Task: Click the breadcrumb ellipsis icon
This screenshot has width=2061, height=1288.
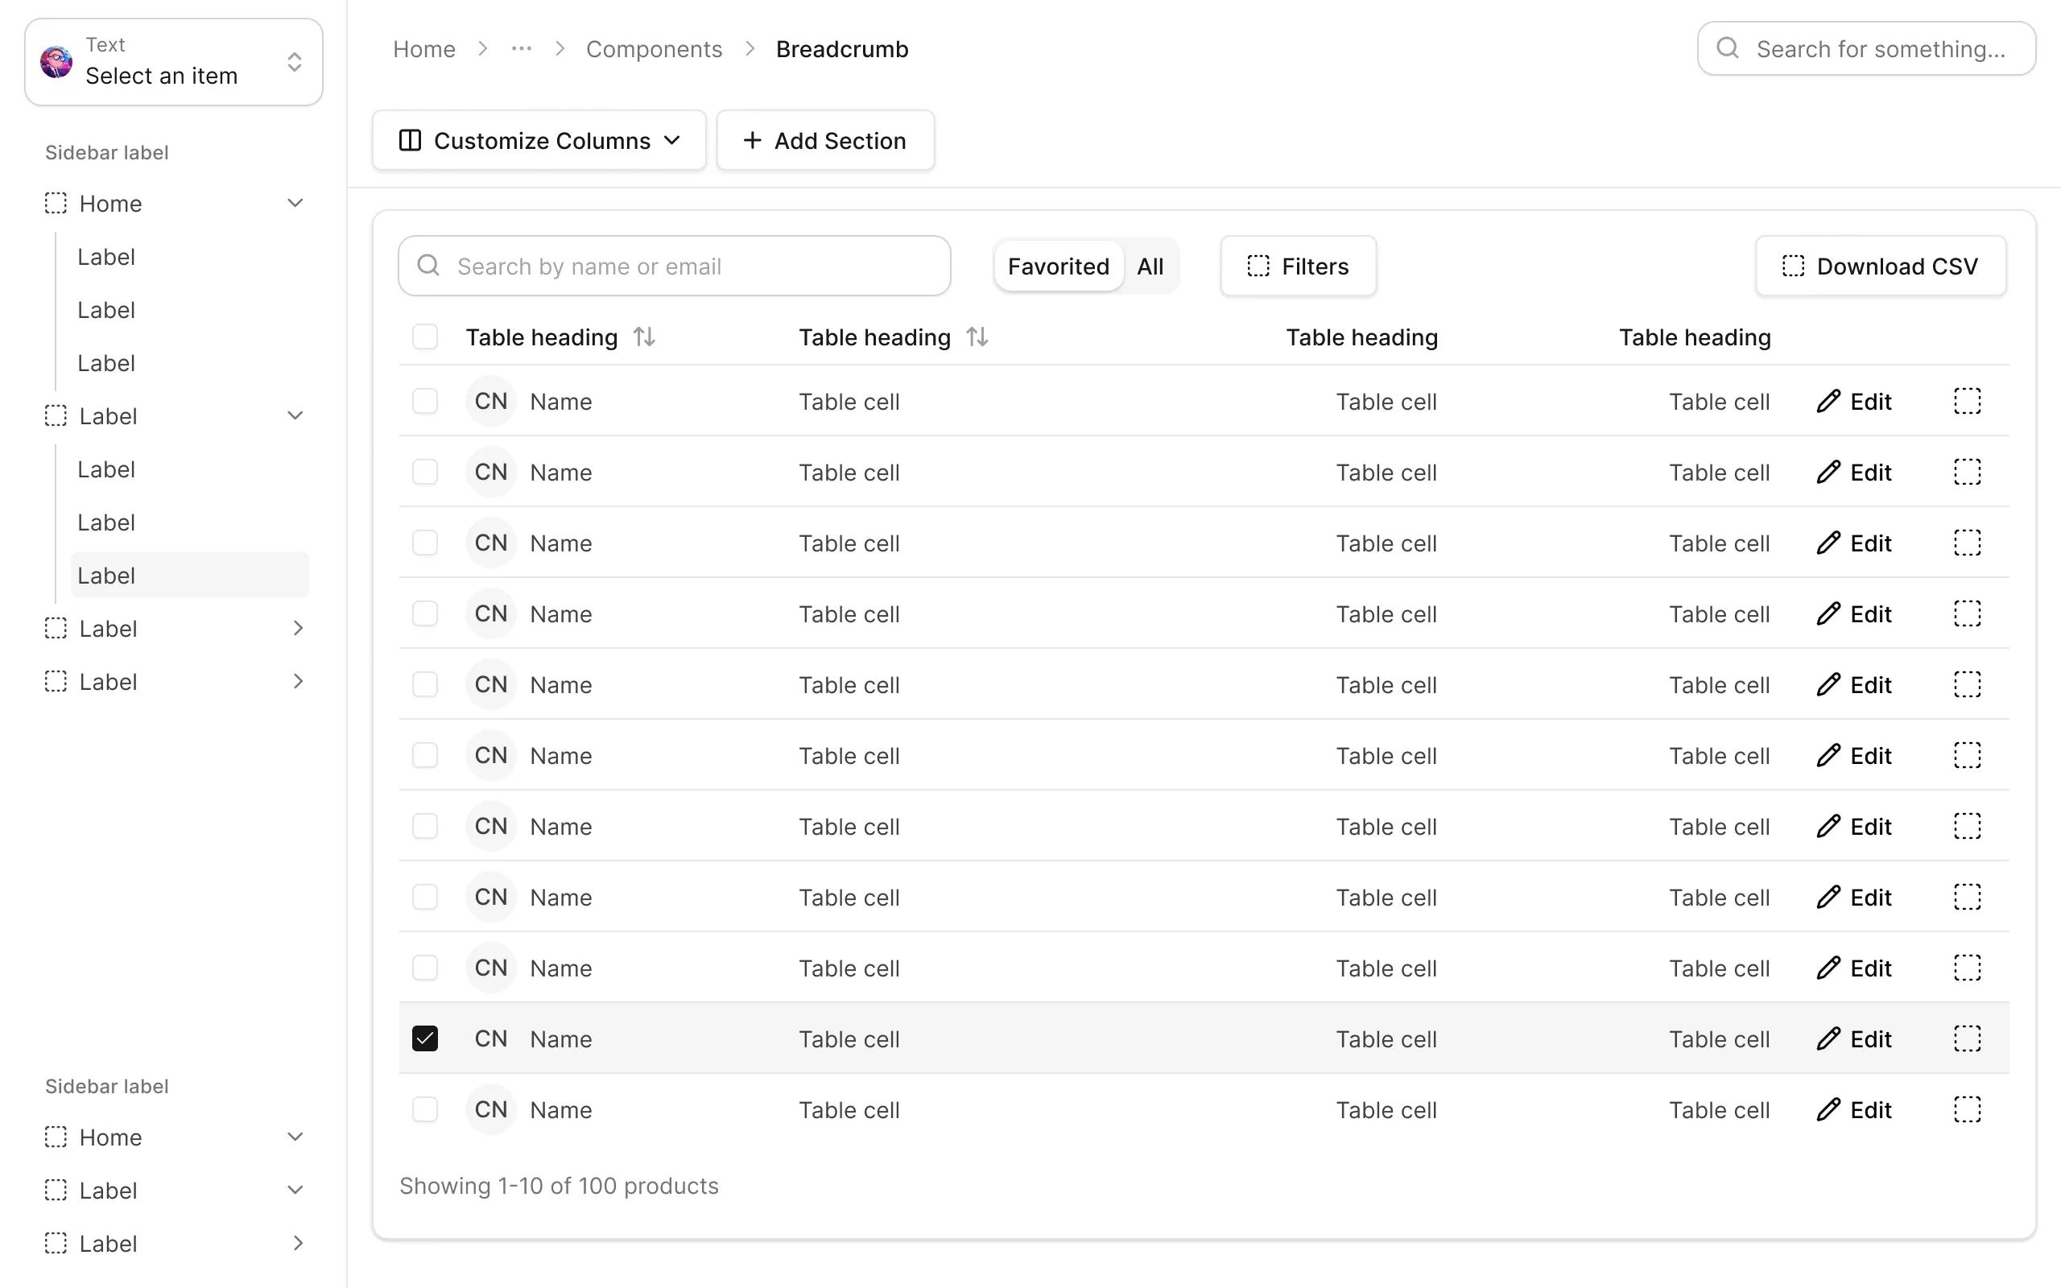Action: pos(521,48)
